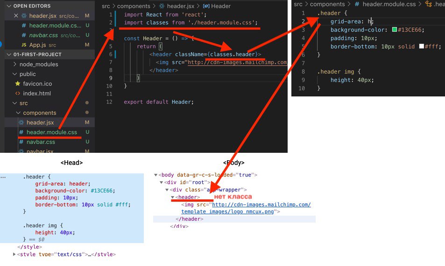
Task: Click the JS icon beside App.js
Action: [x=24, y=45]
